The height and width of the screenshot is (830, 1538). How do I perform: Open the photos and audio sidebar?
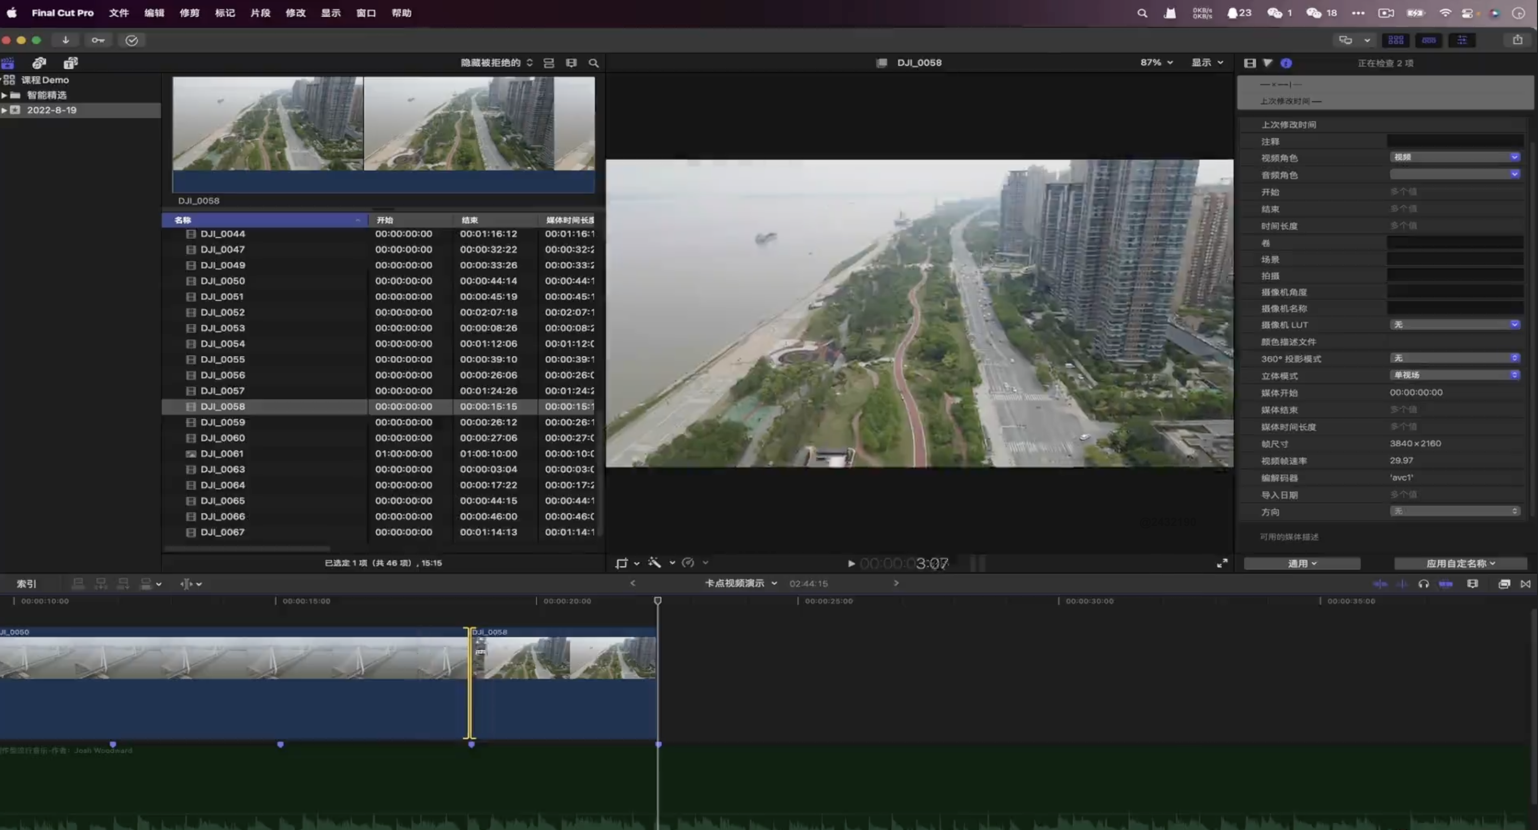[39, 63]
